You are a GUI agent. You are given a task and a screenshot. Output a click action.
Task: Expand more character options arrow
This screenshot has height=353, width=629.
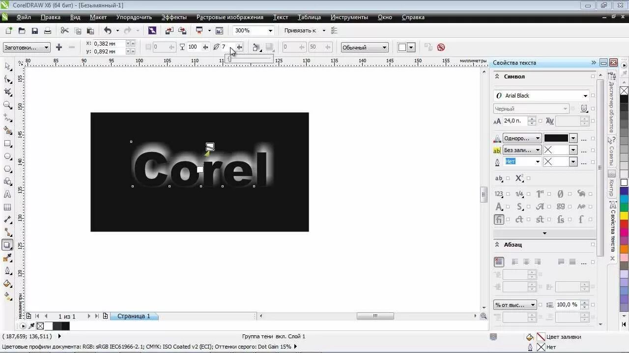pyautogui.click(x=544, y=233)
